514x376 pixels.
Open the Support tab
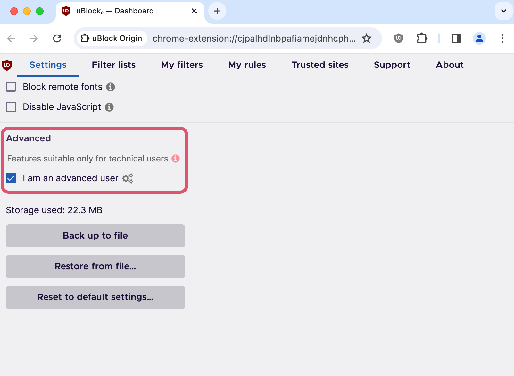click(x=392, y=65)
